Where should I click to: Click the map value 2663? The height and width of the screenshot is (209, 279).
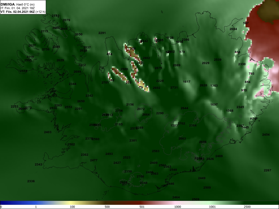tap(182, 138)
